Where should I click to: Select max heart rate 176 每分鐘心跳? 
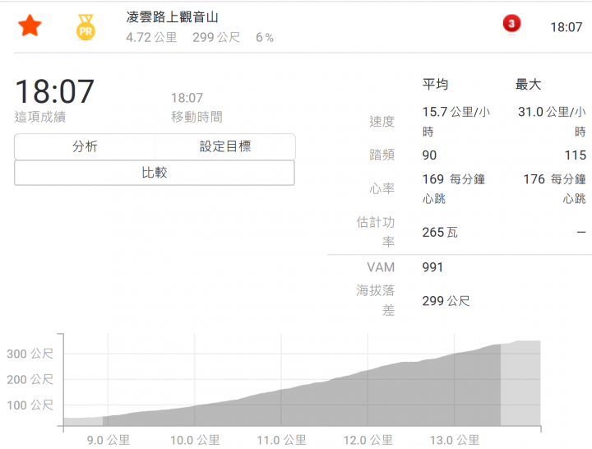pyautogui.click(x=554, y=188)
